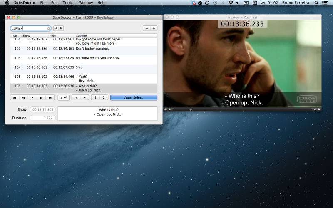Open the Wi-Fi menu bar icon
This screenshot has height=208, width=333.
[x=231, y=3]
